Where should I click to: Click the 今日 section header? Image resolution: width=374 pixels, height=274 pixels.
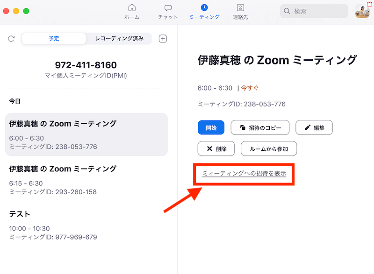[15, 101]
